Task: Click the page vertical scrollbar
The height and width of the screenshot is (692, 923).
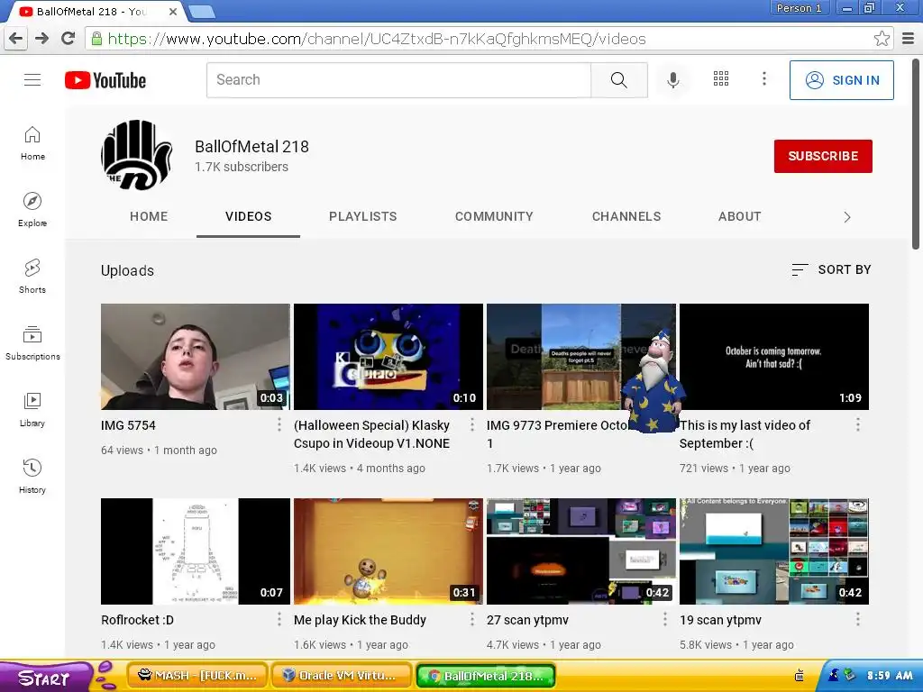Action: [x=916, y=154]
